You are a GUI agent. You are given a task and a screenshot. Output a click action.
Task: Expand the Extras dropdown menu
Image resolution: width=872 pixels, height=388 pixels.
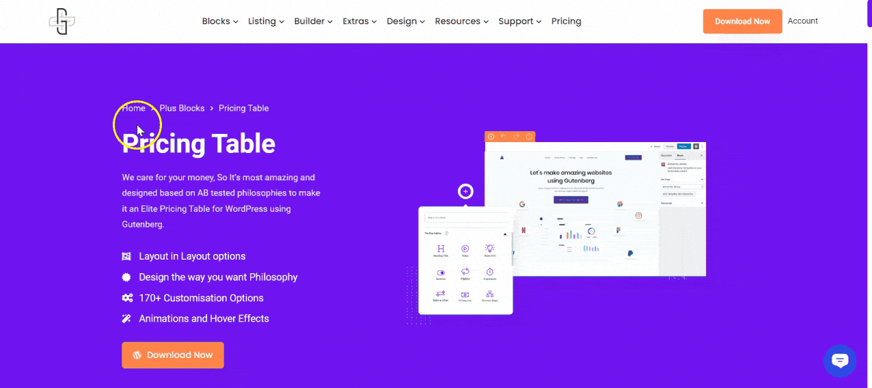(359, 21)
